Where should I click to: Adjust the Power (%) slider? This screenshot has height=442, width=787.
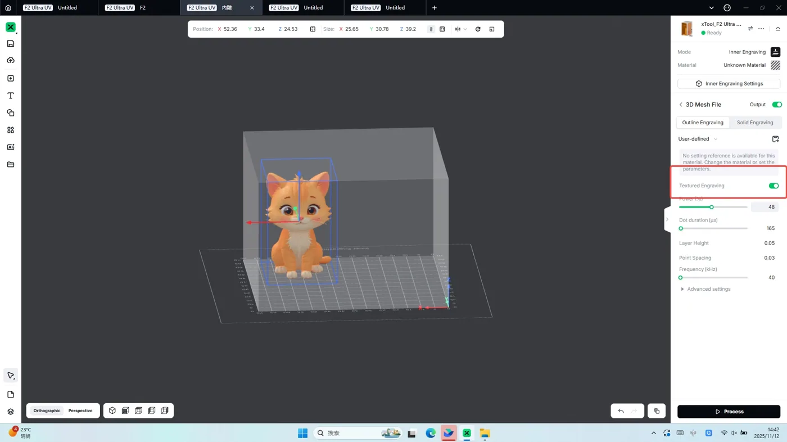click(x=713, y=207)
